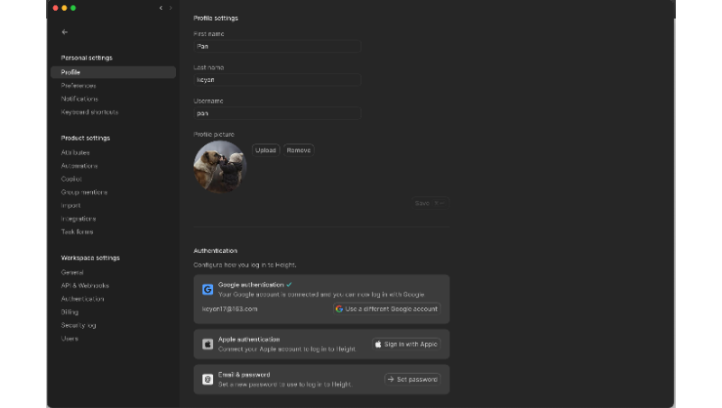Select Automations under Product settings
The height and width of the screenshot is (408, 722).
click(x=79, y=166)
